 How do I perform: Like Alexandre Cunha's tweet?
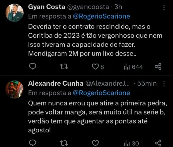(95, 143)
